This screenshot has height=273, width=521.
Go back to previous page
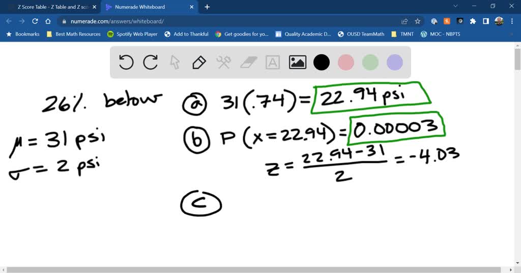click(x=9, y=21)
